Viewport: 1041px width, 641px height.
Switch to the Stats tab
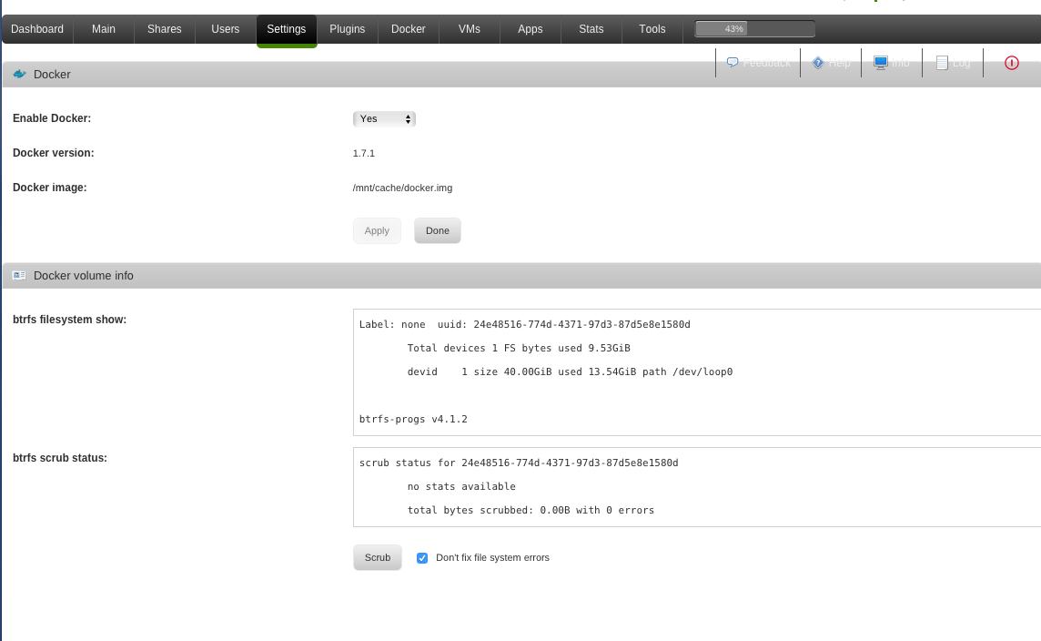coord(591,28)
